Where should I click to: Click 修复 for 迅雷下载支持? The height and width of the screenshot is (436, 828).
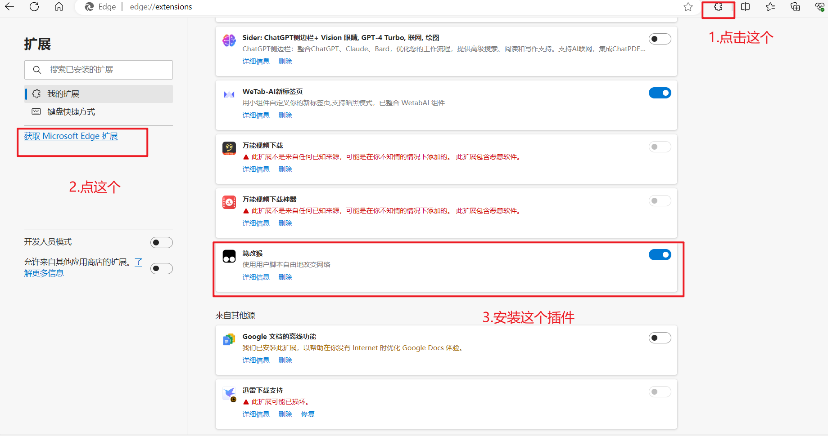click(x=308, y=414)
